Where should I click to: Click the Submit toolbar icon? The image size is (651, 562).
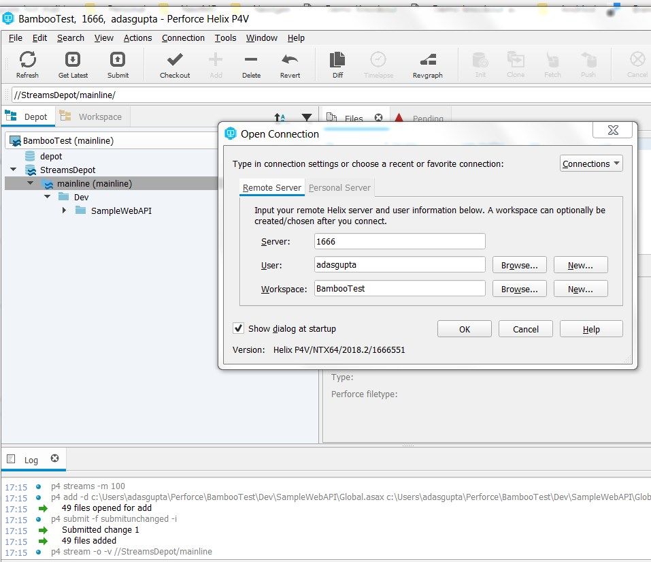118,59
